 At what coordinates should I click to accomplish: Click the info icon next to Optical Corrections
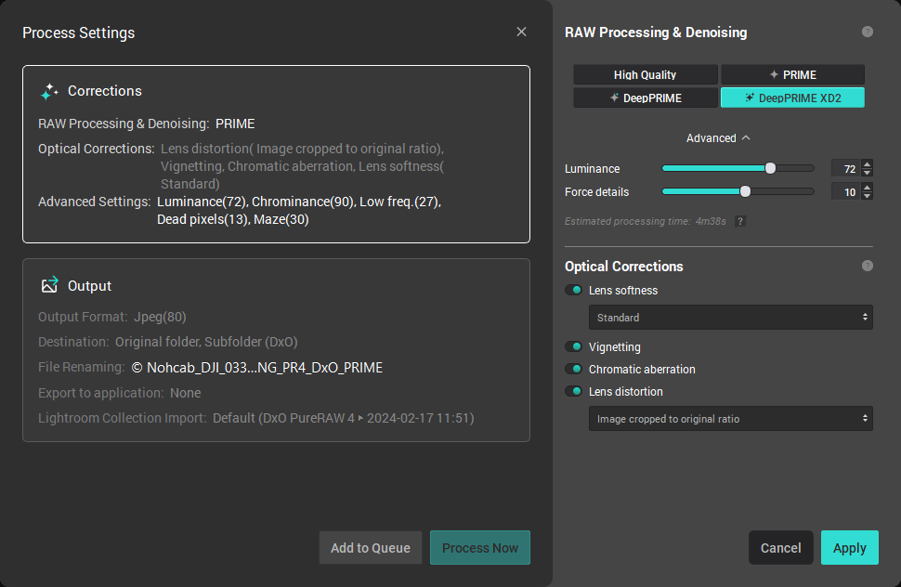coord(867,266)
